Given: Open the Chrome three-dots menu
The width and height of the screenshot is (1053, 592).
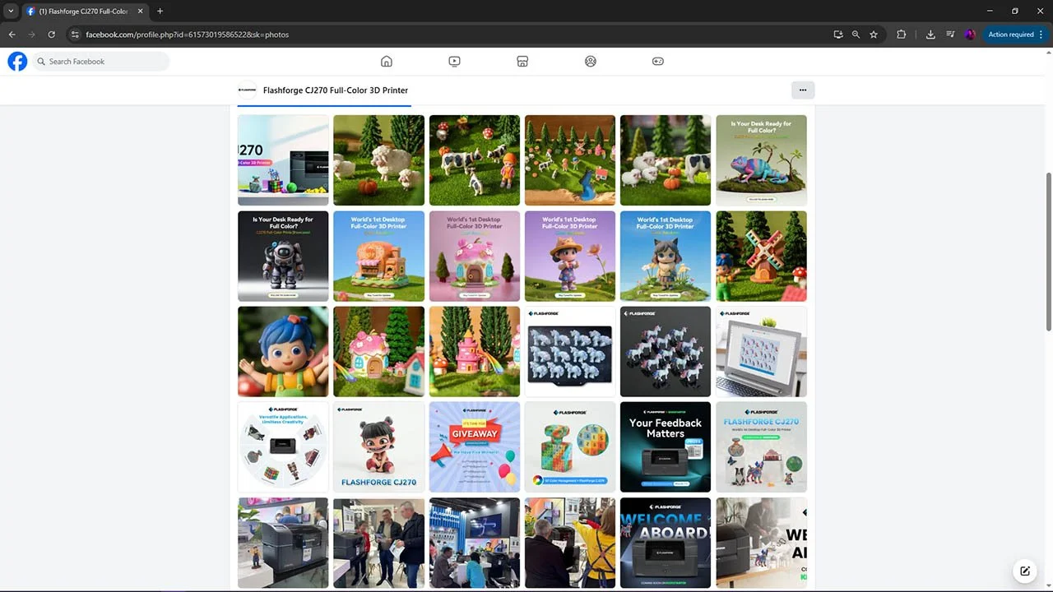Looking at the screenshot, I should [x=1041, y=35].
